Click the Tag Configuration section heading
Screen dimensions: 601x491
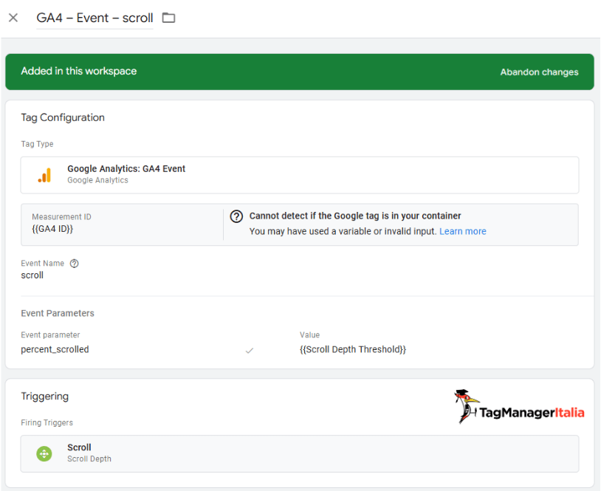tap(63, 117)
